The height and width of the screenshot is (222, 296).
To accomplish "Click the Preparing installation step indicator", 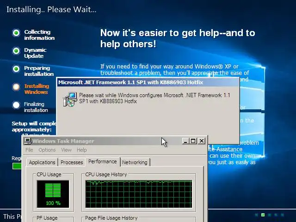I will (x=16, y=69).
